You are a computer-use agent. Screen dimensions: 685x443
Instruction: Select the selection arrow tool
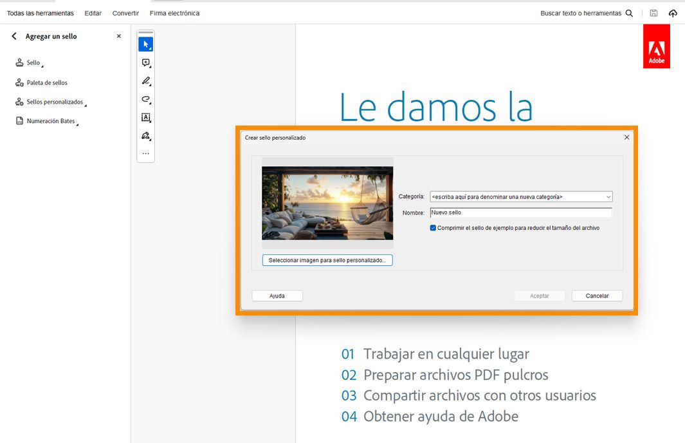(x=145, y=43)
